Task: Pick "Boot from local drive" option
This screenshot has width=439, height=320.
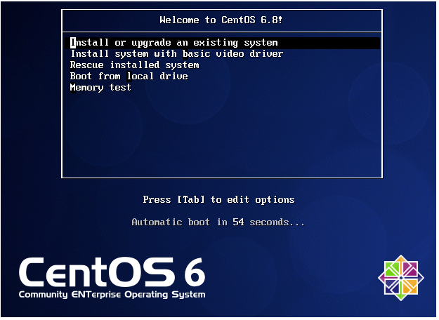Action: pyautogui.click(x=129, y=76)
